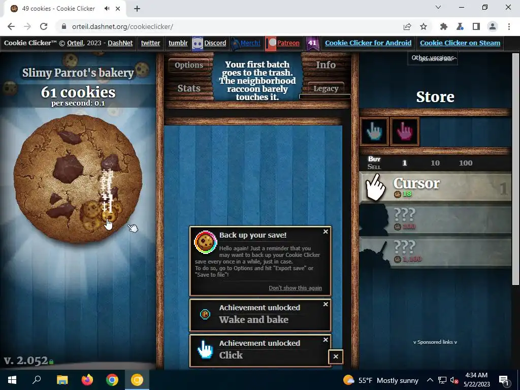Buy the blue cursor upgrade

coord(374,132)
